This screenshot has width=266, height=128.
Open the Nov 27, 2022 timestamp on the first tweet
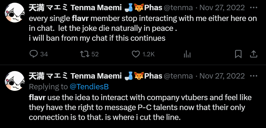(x=222, y=8)
